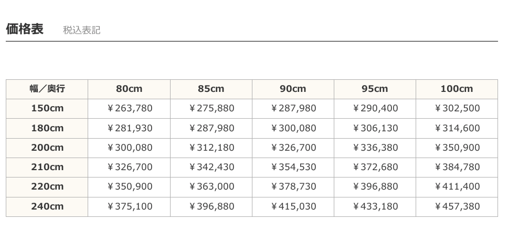Click the 税込表記 label

tap(81, 30)
